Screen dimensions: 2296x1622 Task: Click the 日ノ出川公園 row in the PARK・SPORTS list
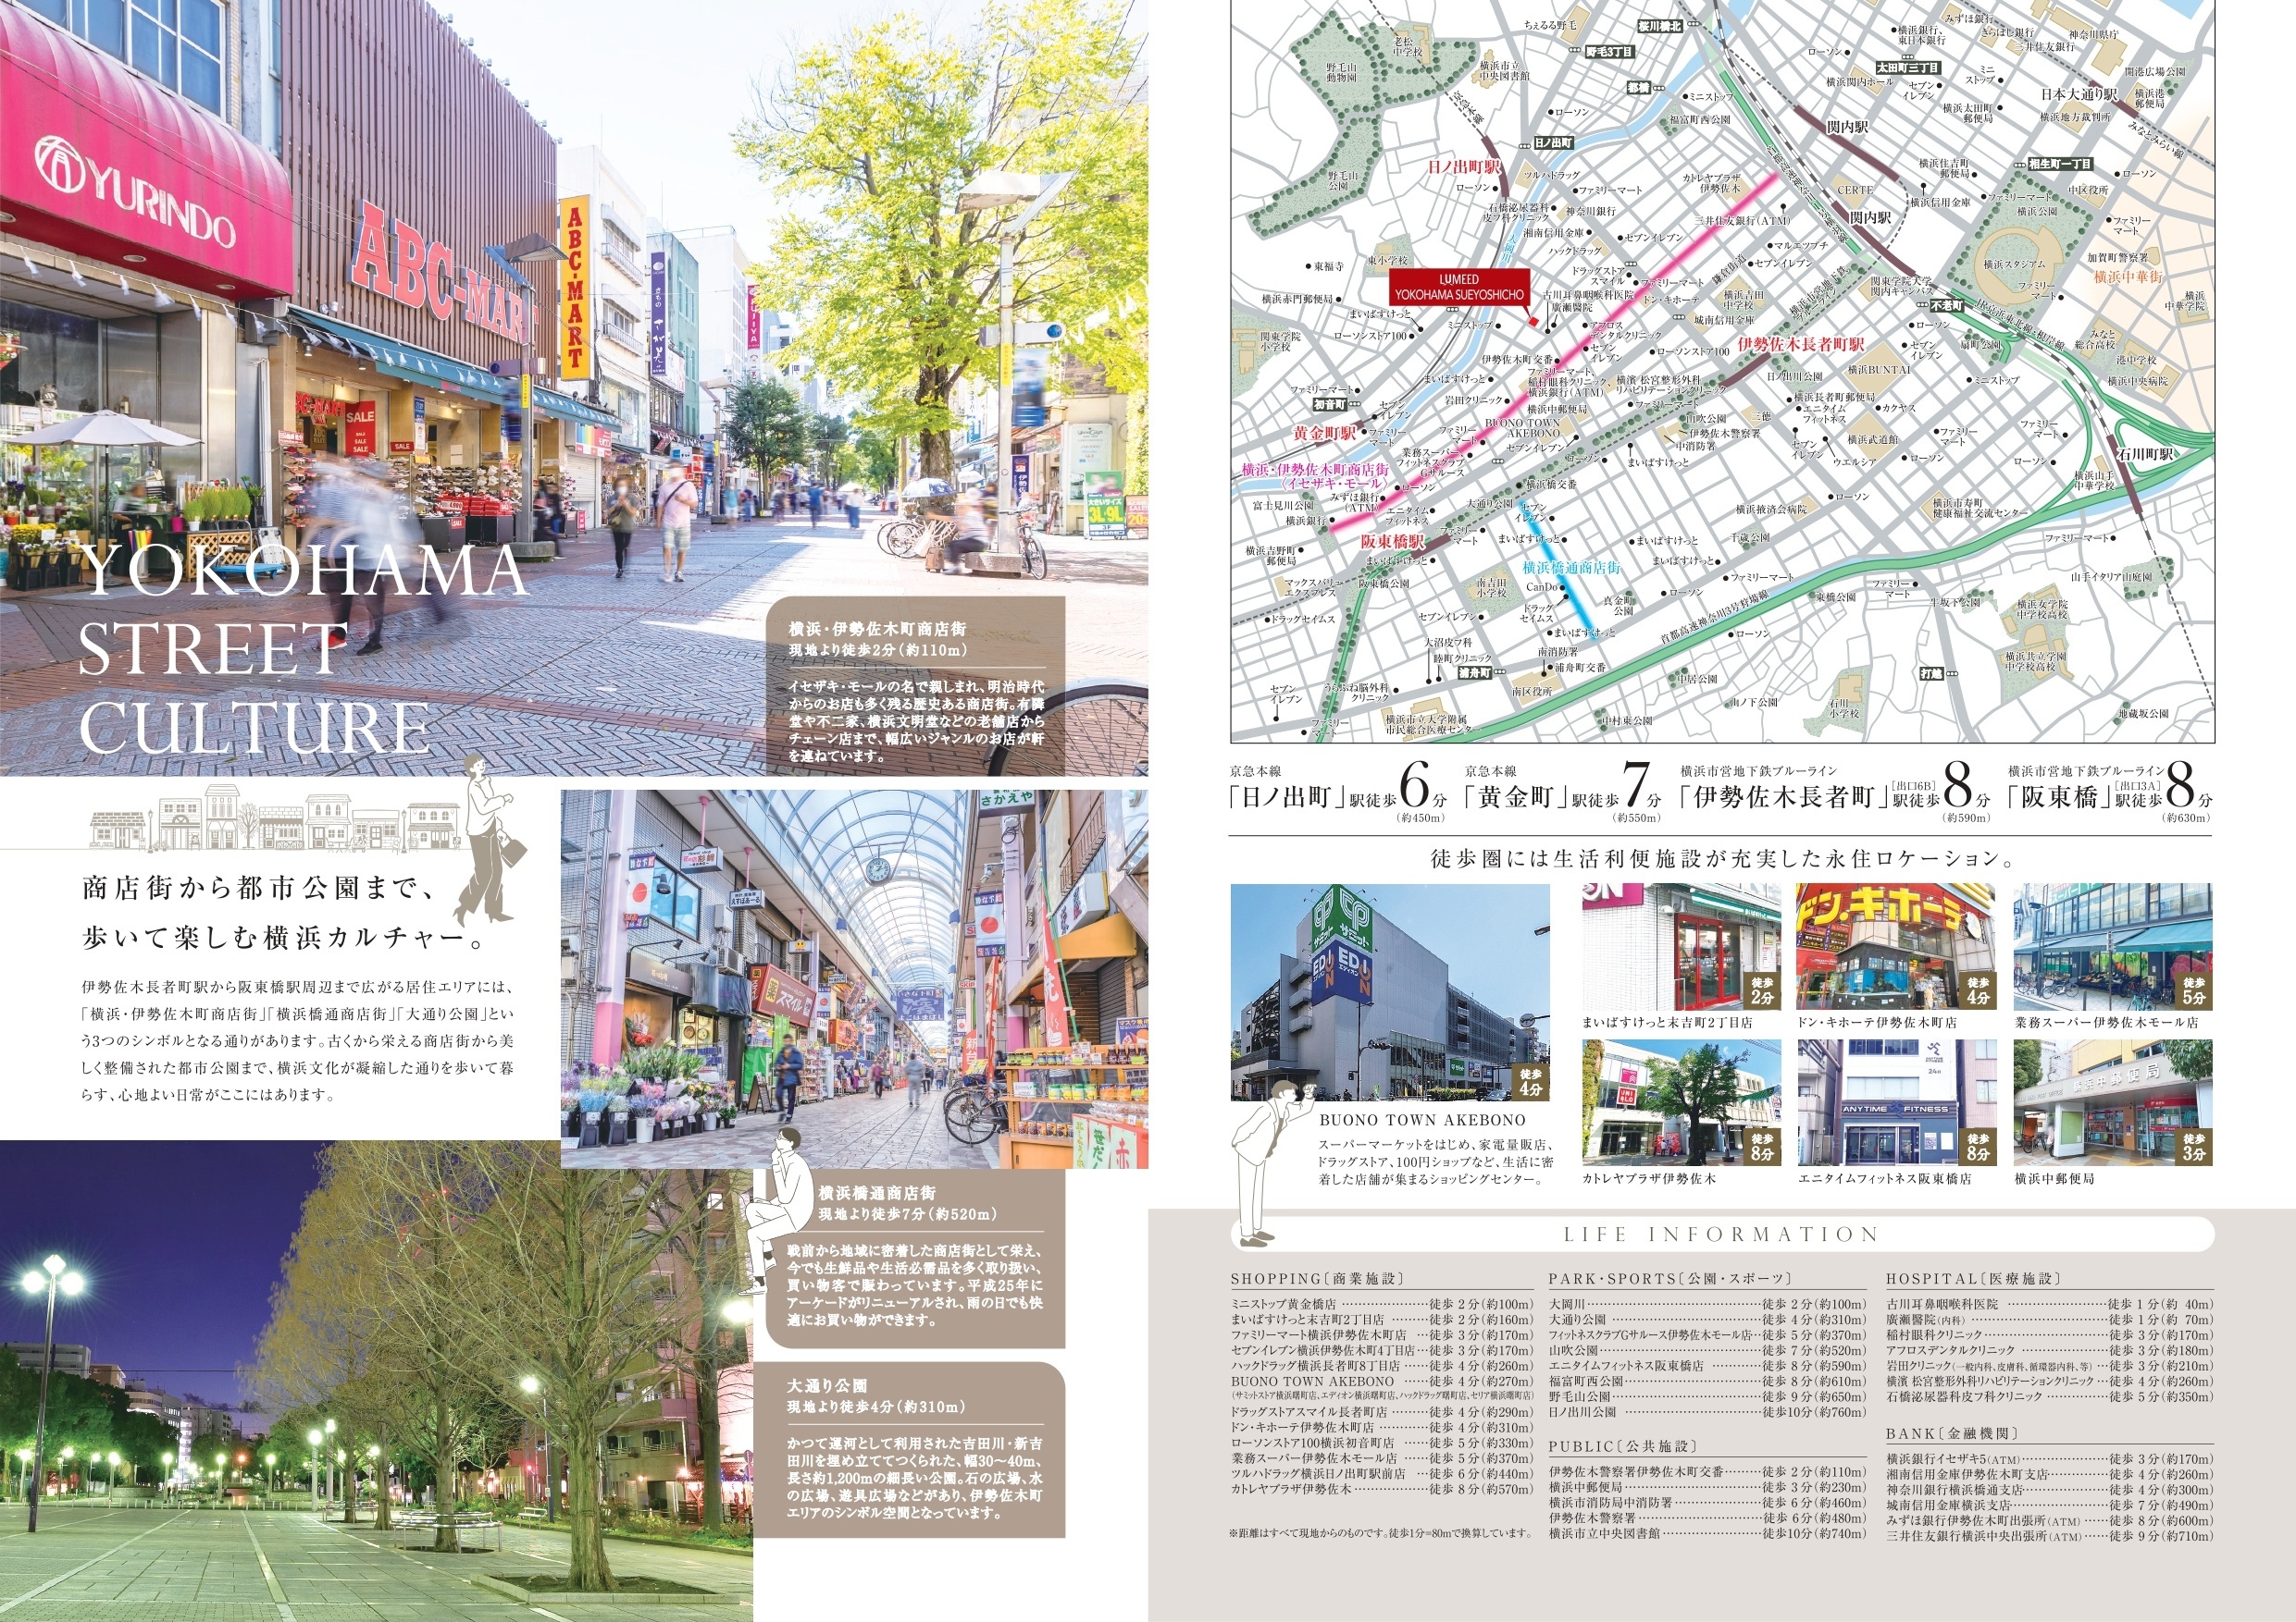(1707, 1412)
